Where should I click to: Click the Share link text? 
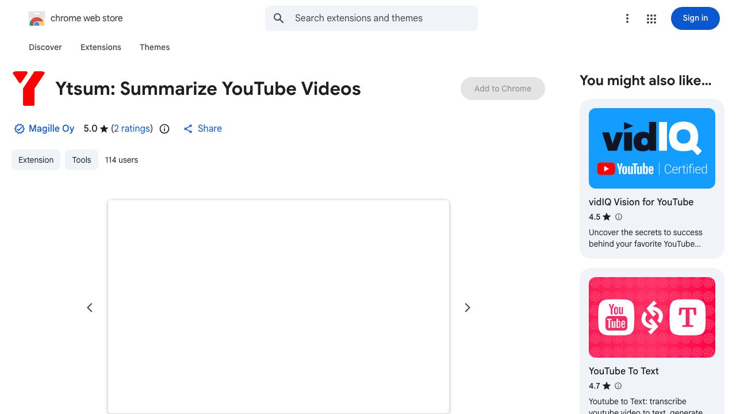[210, 129]
